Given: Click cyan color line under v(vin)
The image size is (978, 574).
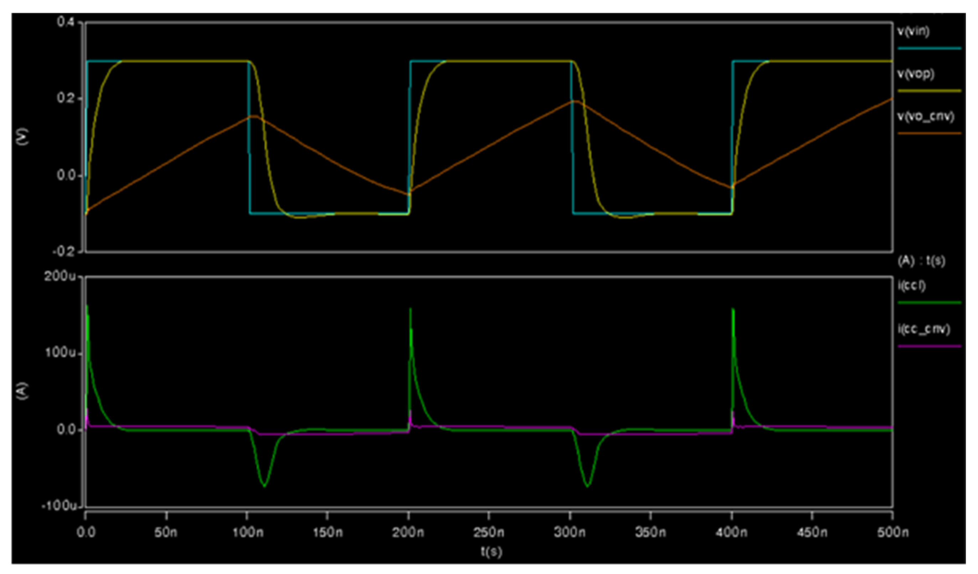Looking at the screenshot, I should [930, 48].
